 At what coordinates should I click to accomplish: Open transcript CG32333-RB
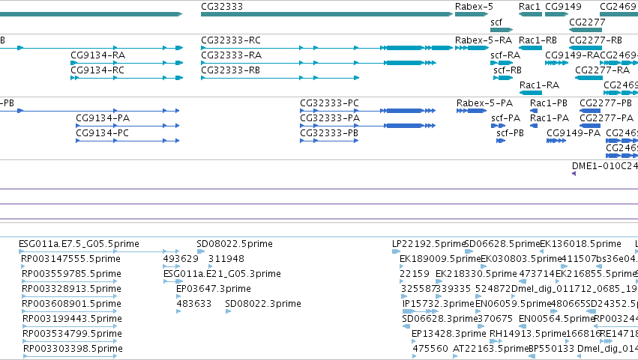(230, 70)
